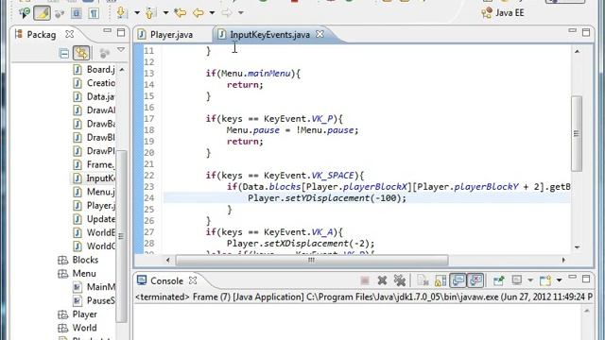The height and width of the screenshot is (340, 605).
Task: Select the Frame.java tree entry
Action: [x=95, y=164]
